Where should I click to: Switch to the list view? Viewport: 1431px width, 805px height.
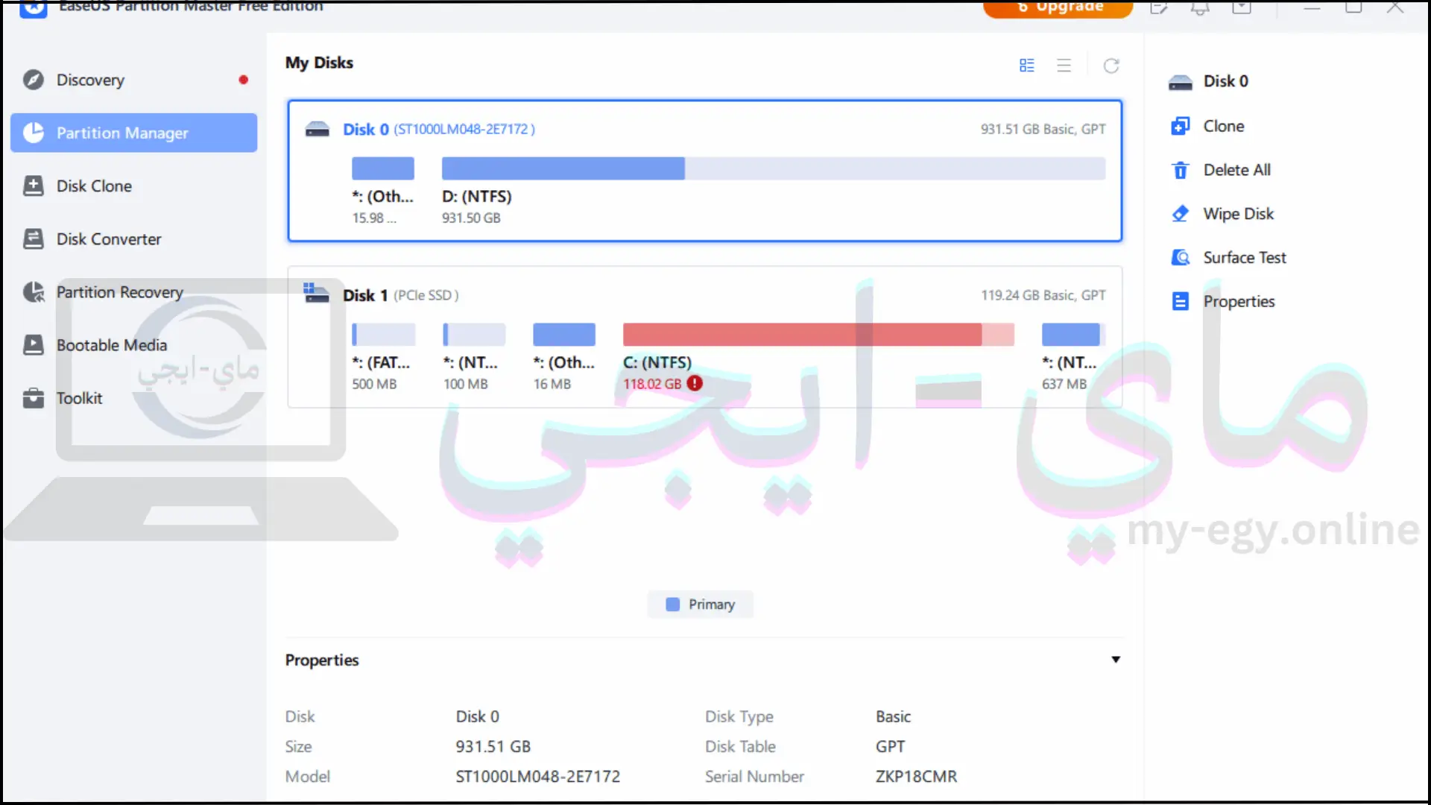click(1064, 66)
